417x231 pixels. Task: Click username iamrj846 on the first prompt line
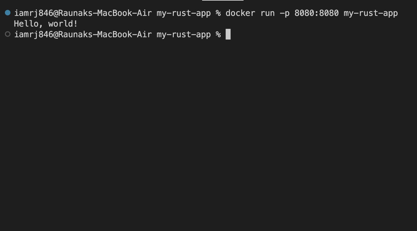[34, 13]
